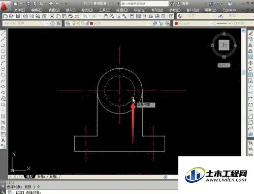Open the 修改(M) menu
Viewport: 254px width, 194px height.
[x=157, y=10]
